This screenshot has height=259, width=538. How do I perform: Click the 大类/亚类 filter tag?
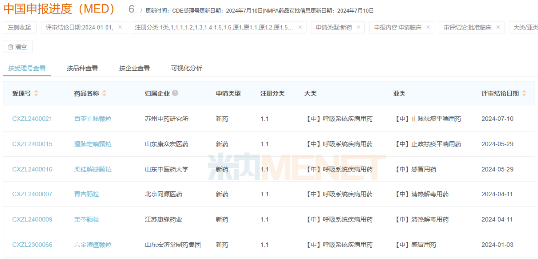[524, 27]
